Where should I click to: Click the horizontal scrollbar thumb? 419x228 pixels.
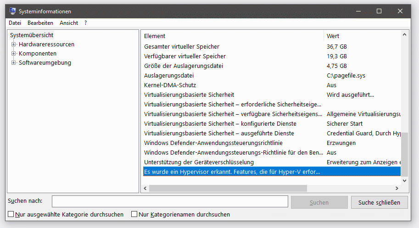(228, 188)
